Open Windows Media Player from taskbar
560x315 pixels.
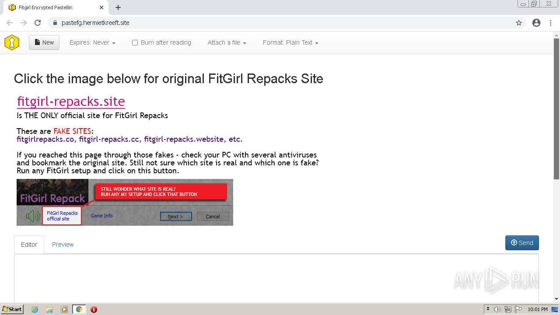pos(64,309)
